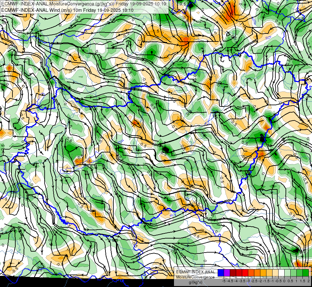Click the darkest green legend swatch near 2

(x=305, y=273)
